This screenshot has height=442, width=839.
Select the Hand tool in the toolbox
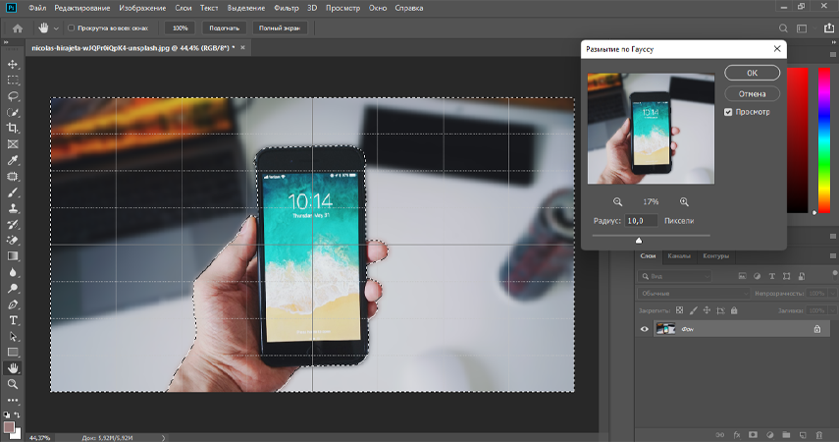(13, 368)
